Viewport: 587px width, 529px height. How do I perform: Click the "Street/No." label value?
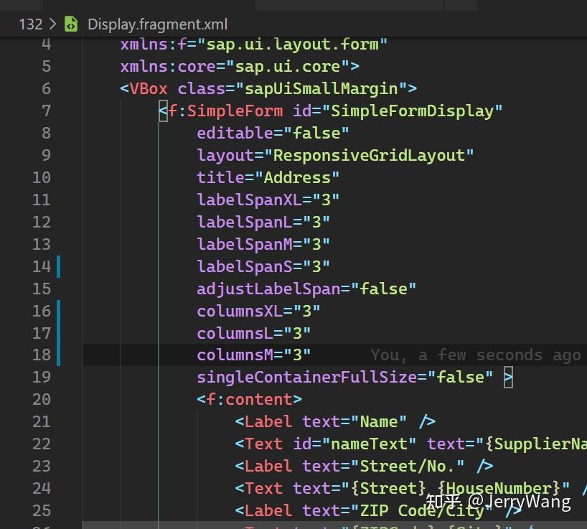408,466
